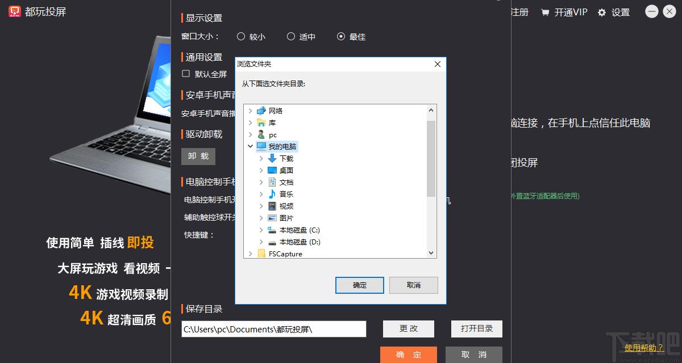Cancel folder browsing with 取消 button
The height and width of the screenshot is (363, 682).
pos(414,285)
